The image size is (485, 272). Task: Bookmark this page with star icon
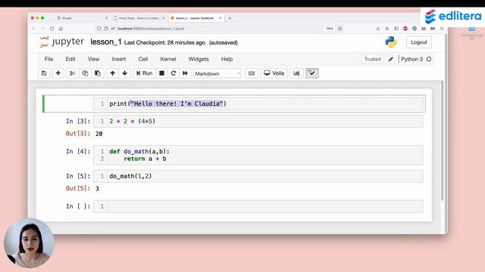click(340, 29)
